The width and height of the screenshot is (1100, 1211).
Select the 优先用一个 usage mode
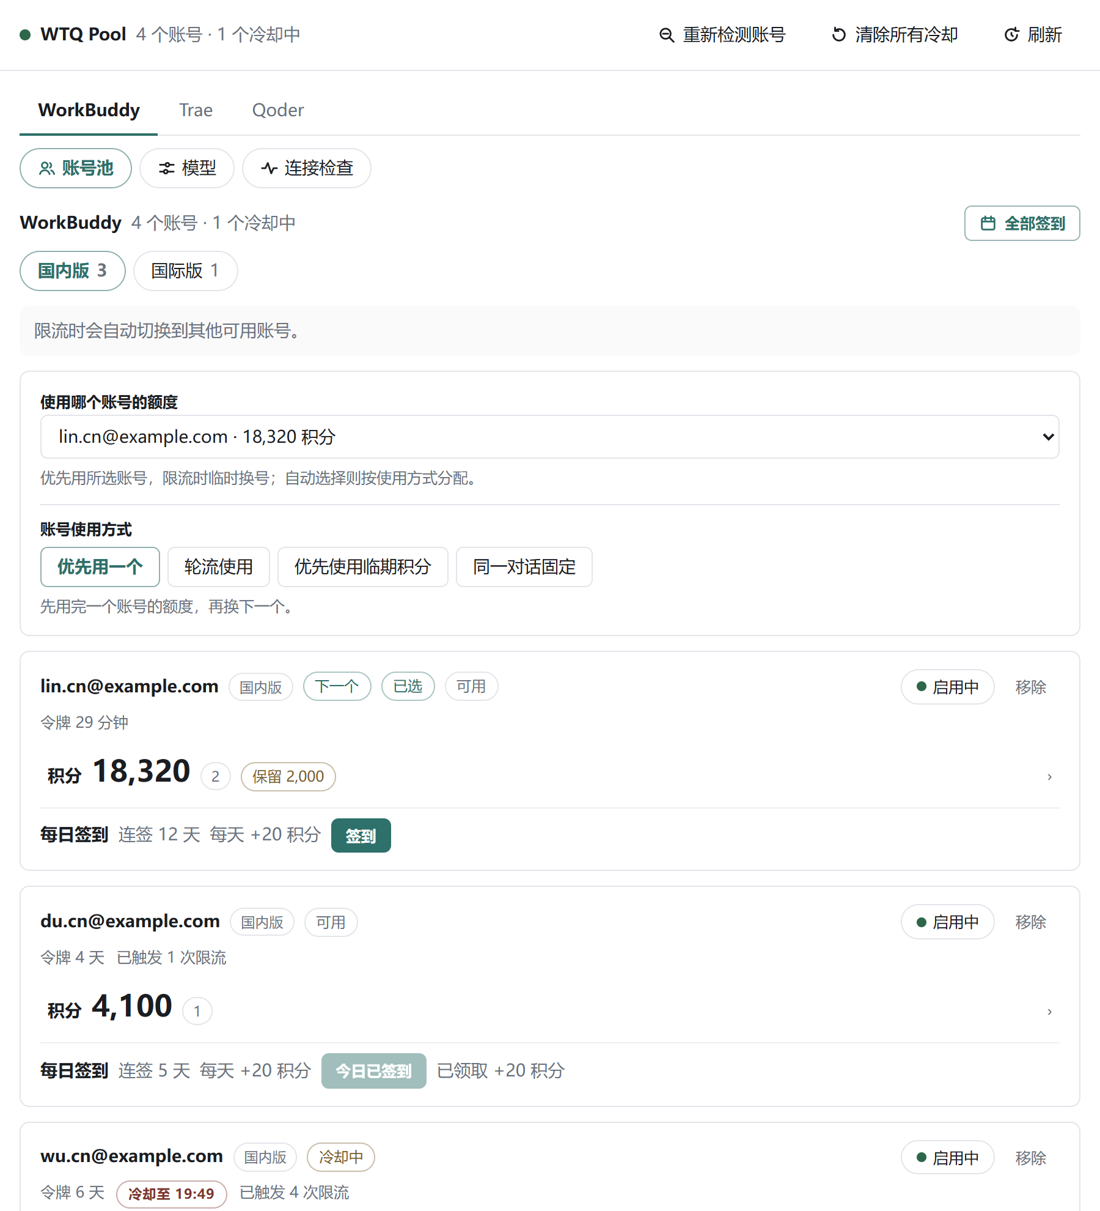100,567
